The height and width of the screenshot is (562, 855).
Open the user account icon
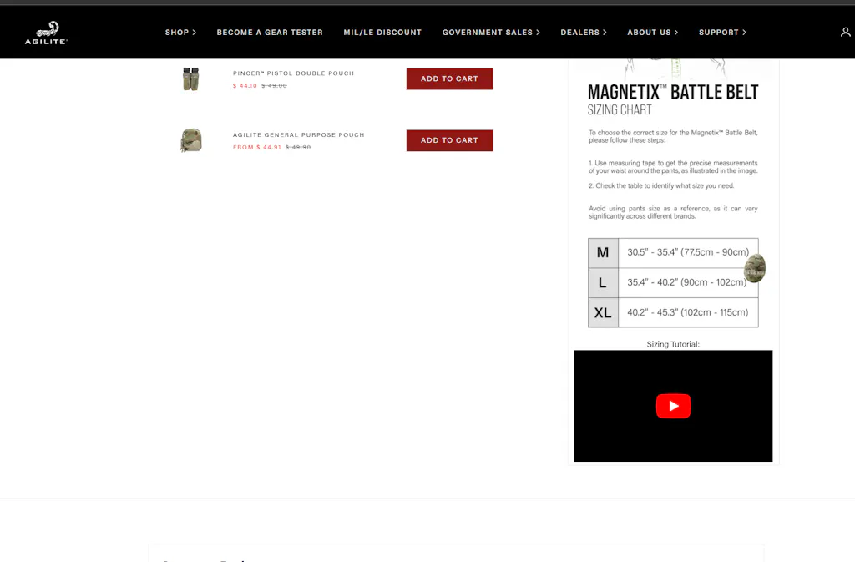pyautogui.click(x=845, y=33)
